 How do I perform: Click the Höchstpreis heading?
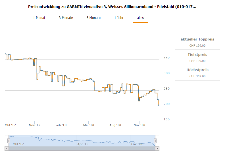(x=197, y=70)
